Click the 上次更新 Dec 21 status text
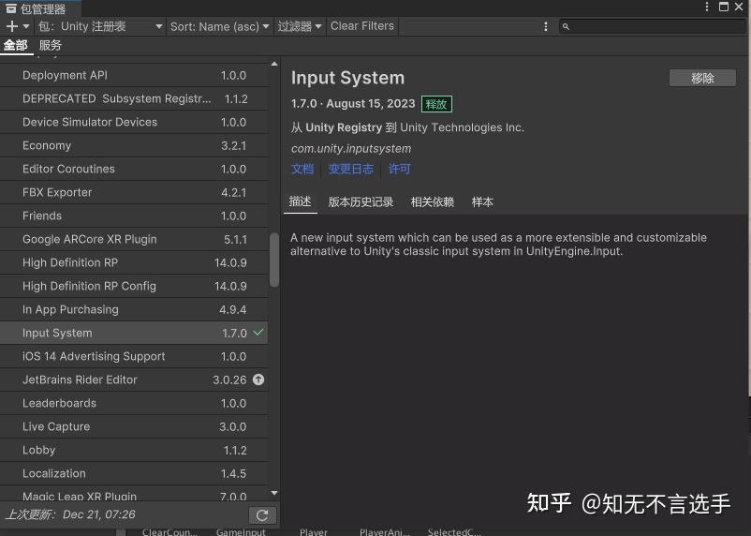The height and width of the screenshot is (536, 751). (x=70, y=514)
